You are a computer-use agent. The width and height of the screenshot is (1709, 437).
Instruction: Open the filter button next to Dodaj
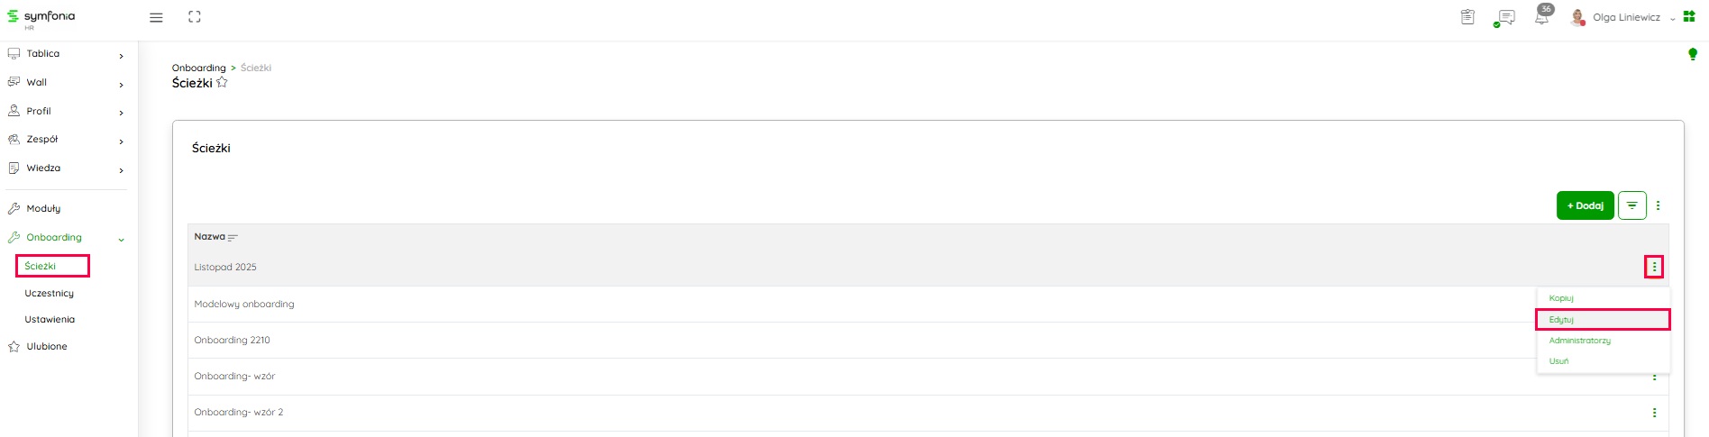pos(1631,205)
